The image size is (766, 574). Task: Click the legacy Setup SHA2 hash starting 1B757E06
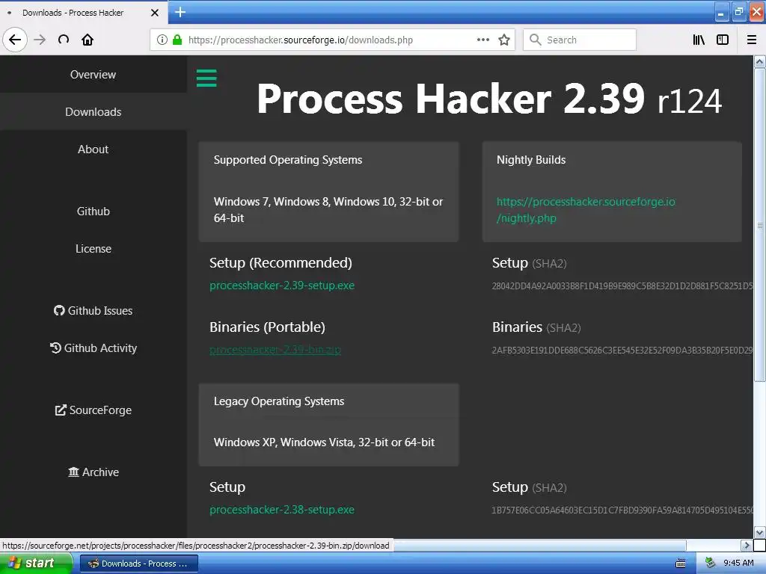[x=622, y=510]
